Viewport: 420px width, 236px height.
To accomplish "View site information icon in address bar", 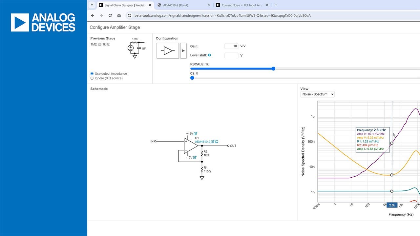I will pyautogui.click(x=130, y=15).
